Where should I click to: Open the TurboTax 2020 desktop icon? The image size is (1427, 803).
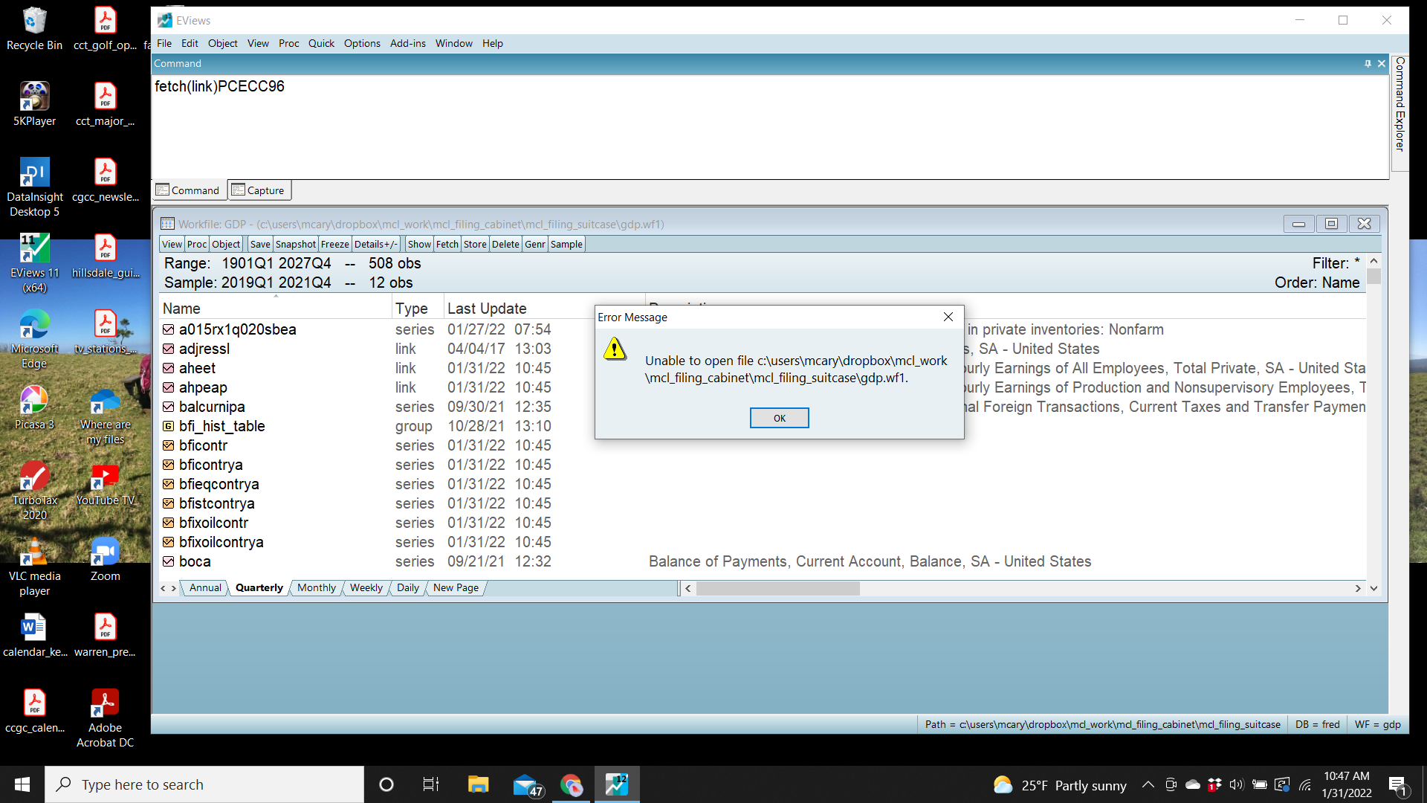point(34,491)
